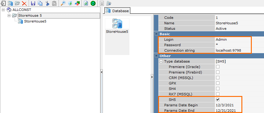Click the text document page toolbar icon

[x=102, y=3]
